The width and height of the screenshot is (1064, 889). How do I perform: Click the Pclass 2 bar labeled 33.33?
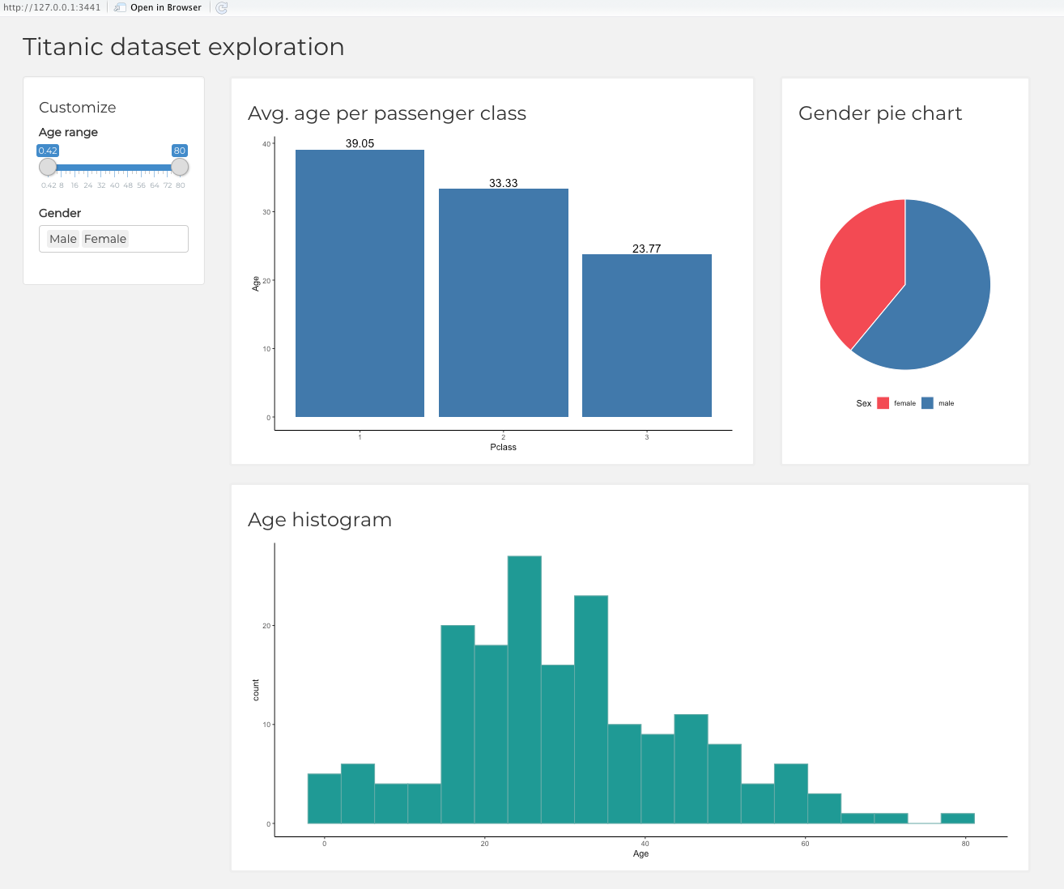tap(503, 303)
